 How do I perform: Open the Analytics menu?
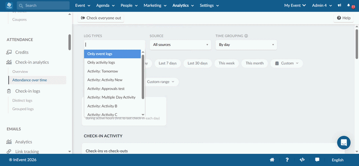coord(183,5)
